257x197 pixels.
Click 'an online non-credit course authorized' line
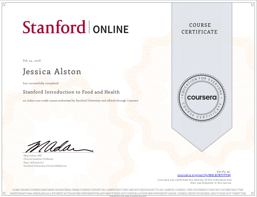tap(81, 100)
